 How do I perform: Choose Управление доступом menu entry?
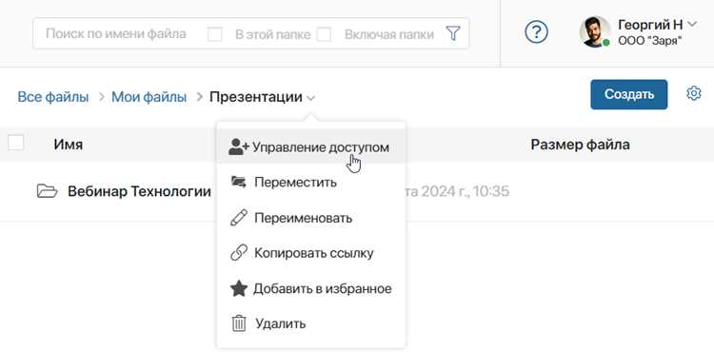(311, 147)
